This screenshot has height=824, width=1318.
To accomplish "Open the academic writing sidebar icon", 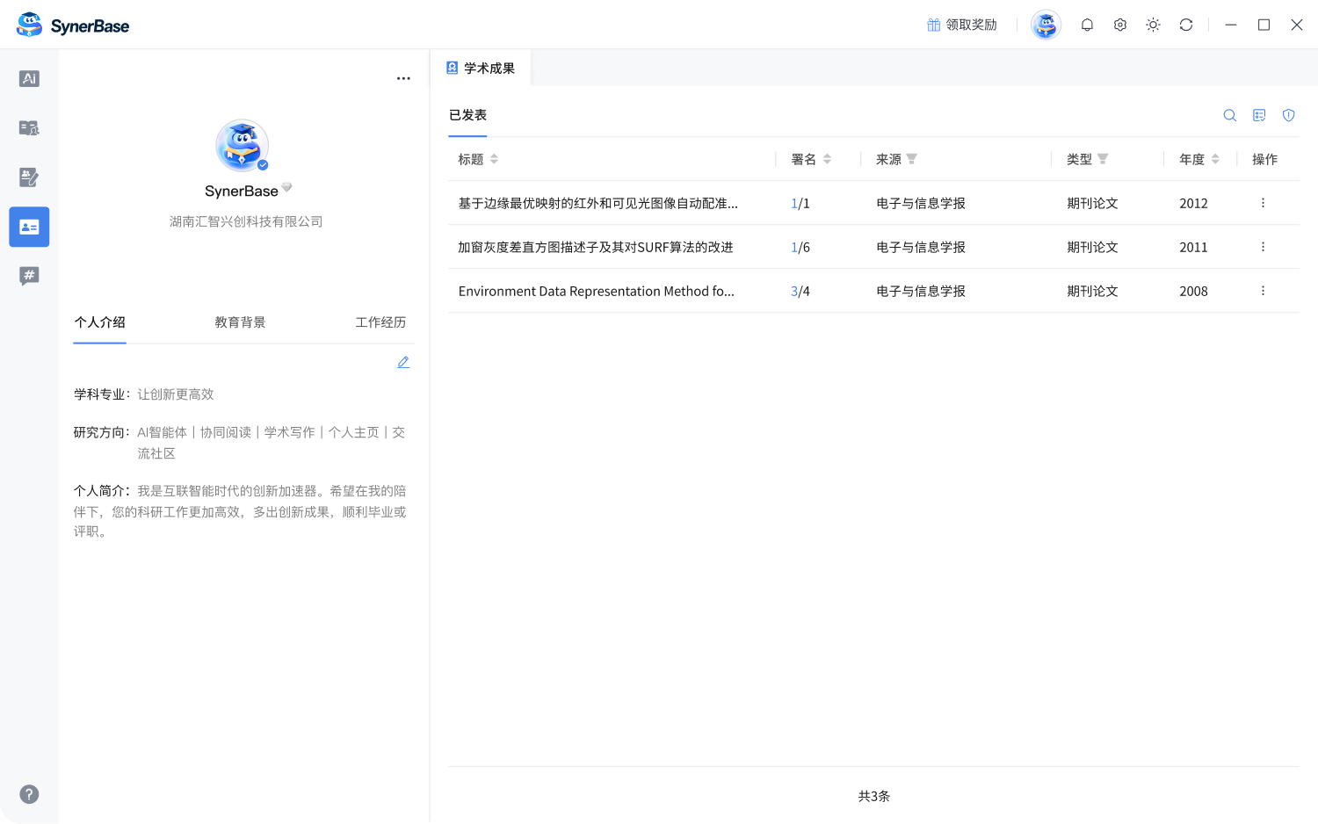I will (29, 177).
